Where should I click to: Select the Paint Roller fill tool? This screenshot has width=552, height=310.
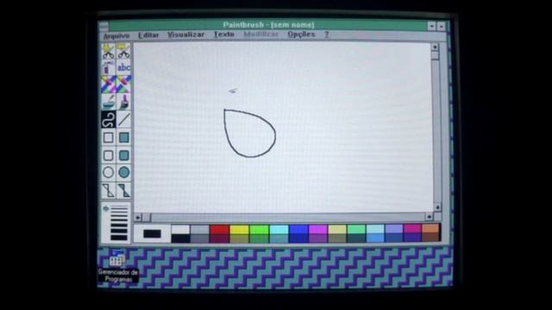point(109,102)
